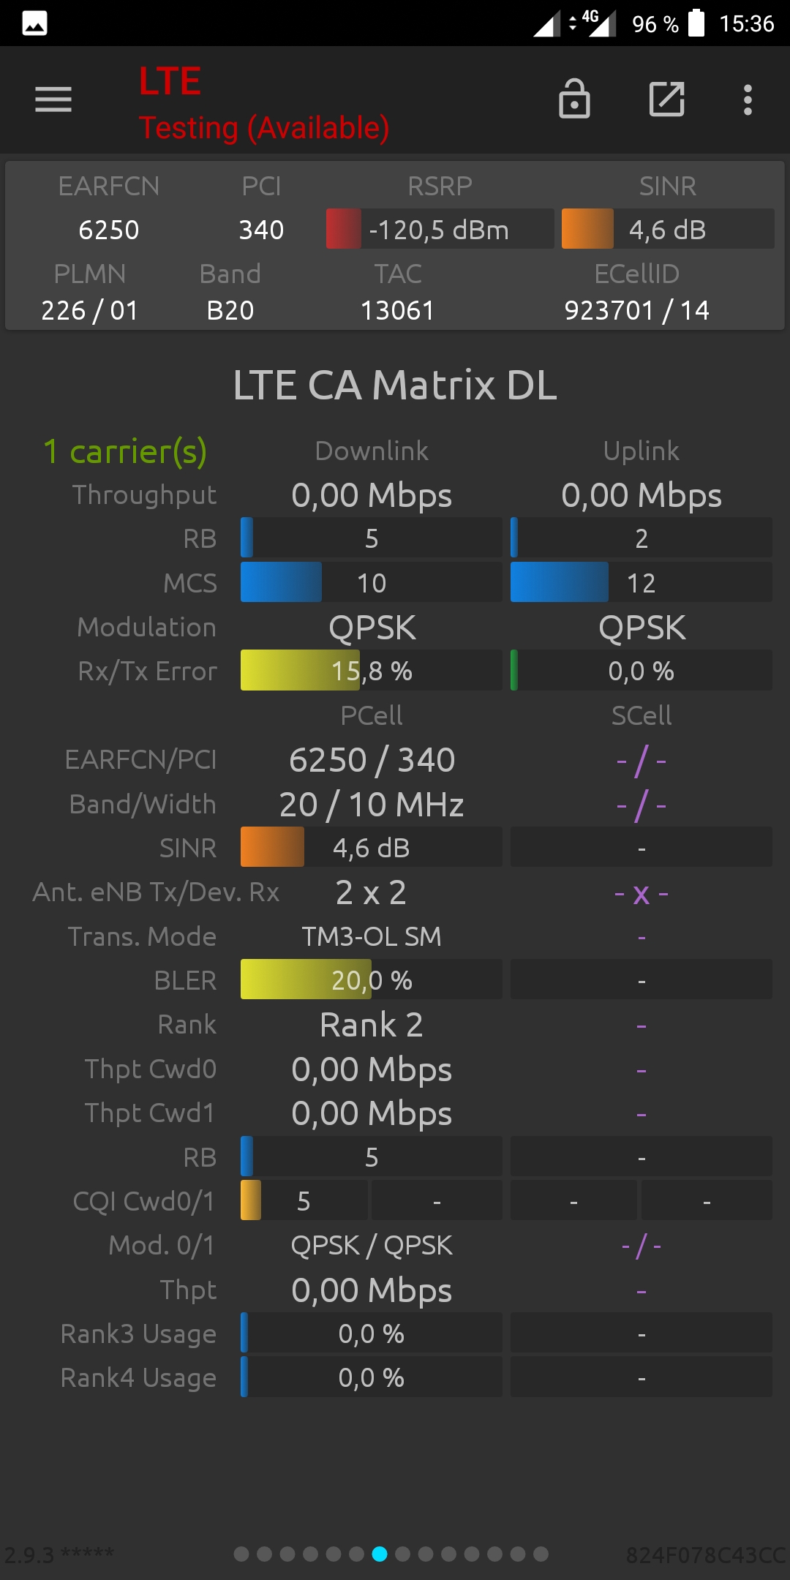
Task: Tap the unlocked padlock icon
Action: coord(574,99)
